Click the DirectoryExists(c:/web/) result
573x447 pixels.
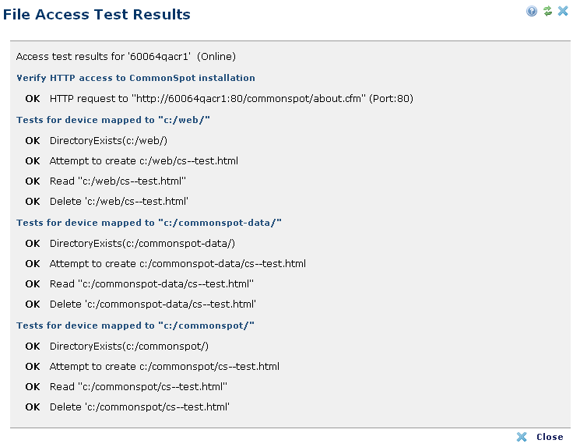click(108, 141)
